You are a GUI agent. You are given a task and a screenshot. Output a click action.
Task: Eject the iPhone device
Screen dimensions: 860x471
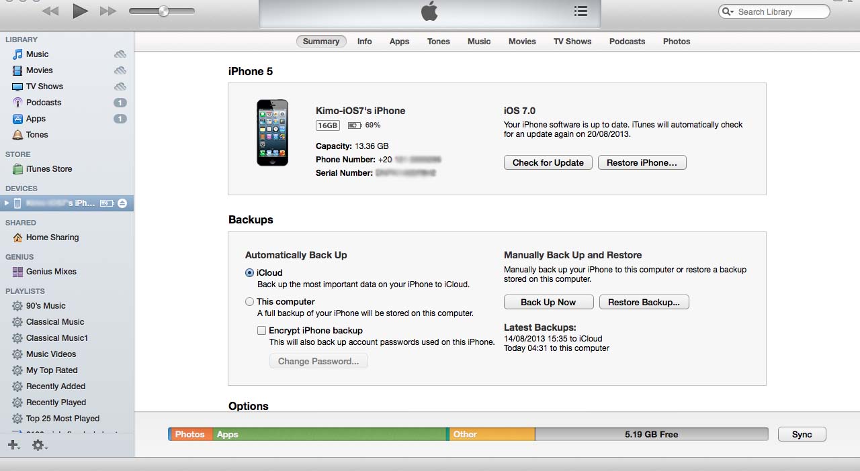[x=122, y=203]
